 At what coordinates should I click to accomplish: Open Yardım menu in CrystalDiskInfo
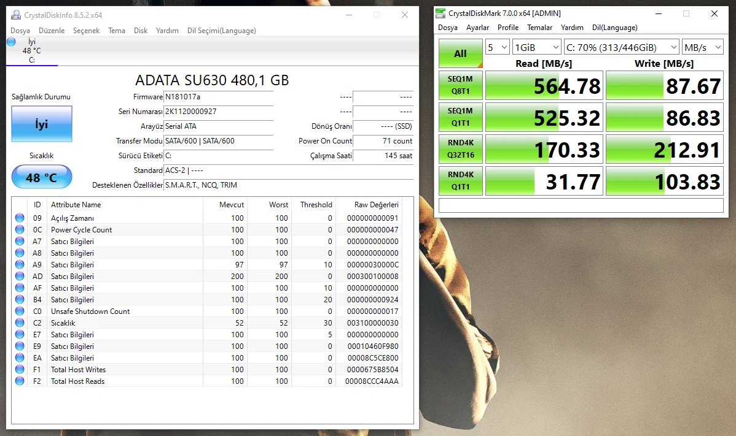[x=168, y=31]
